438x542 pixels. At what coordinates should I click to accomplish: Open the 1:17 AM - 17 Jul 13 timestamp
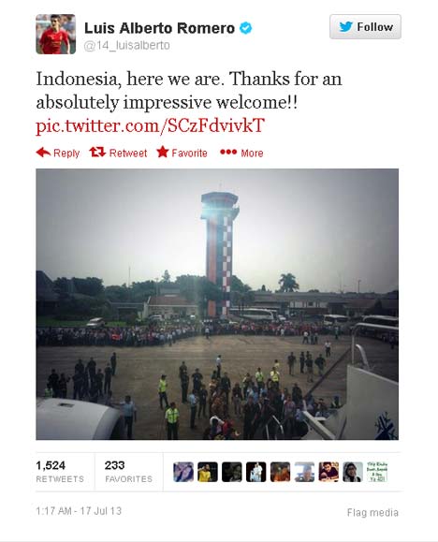(x=79, y=511)
